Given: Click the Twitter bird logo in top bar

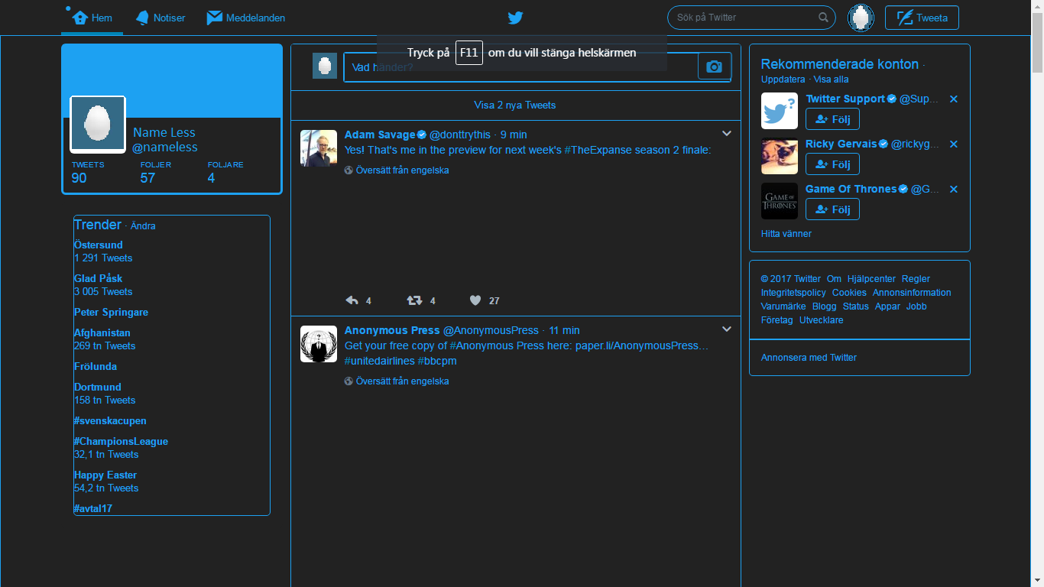Looking at the screenshot, I should pos(516,18).
